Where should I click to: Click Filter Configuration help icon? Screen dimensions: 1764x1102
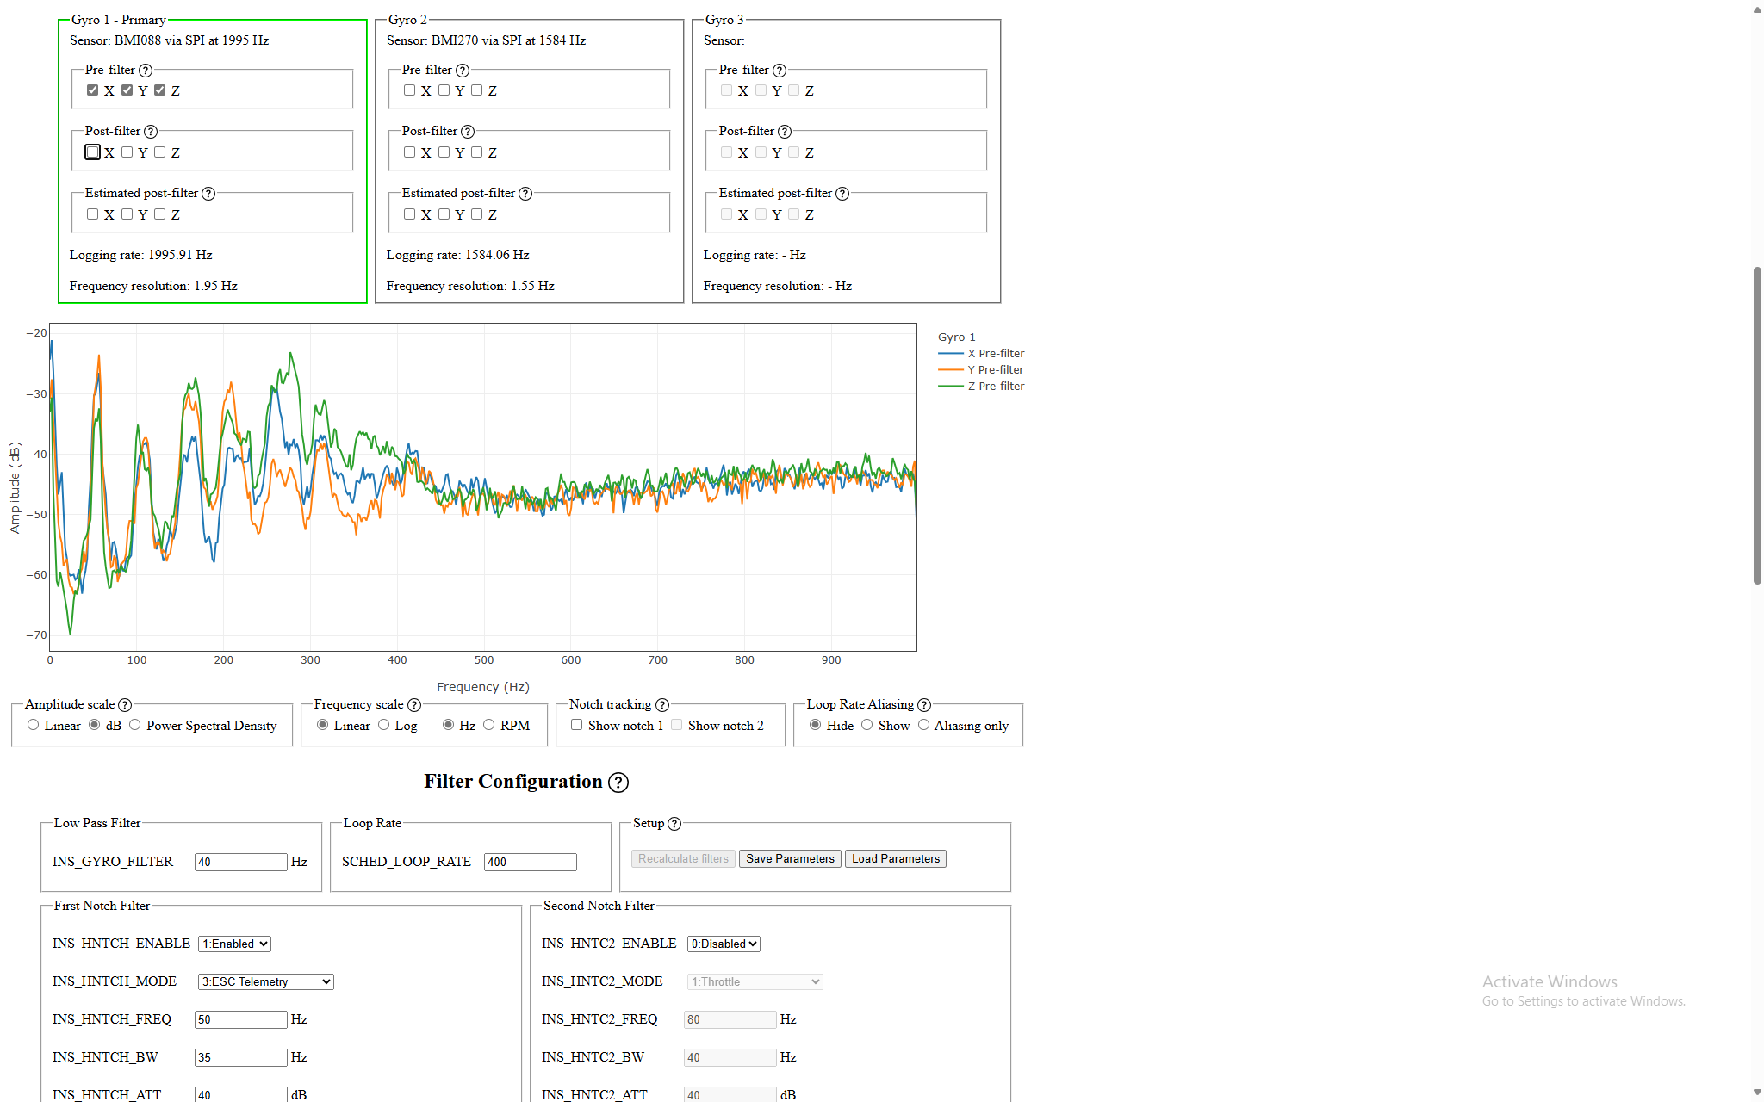pyautogui.click(x=618, y=783)
